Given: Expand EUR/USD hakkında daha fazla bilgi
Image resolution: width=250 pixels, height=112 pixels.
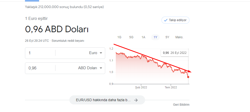Looking at the screenshot, I should 107,100.
